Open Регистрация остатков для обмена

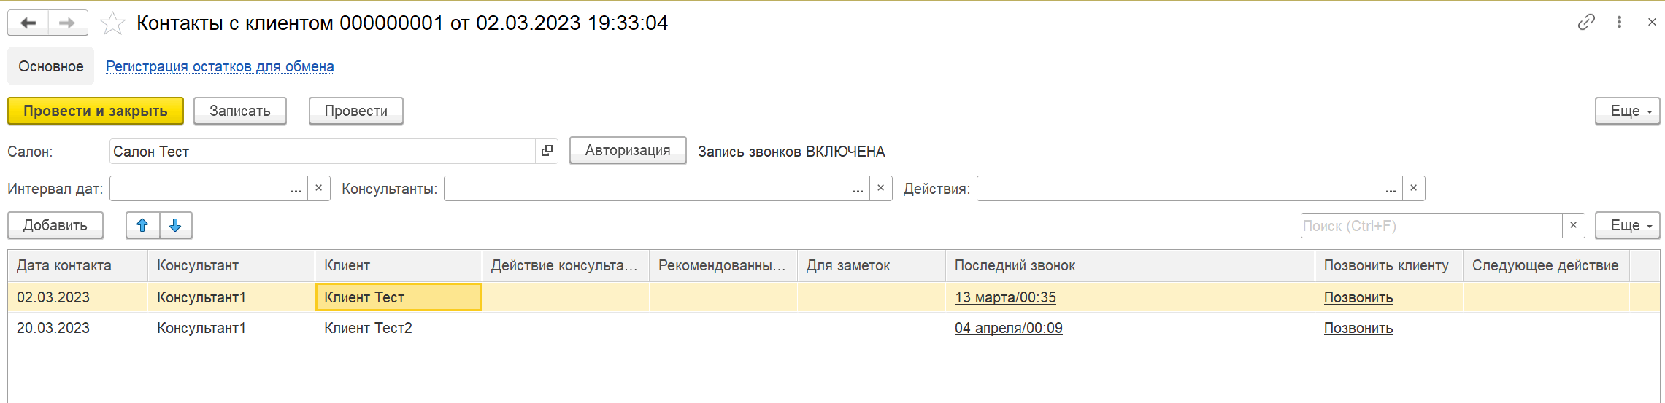[x=220, y=66]
